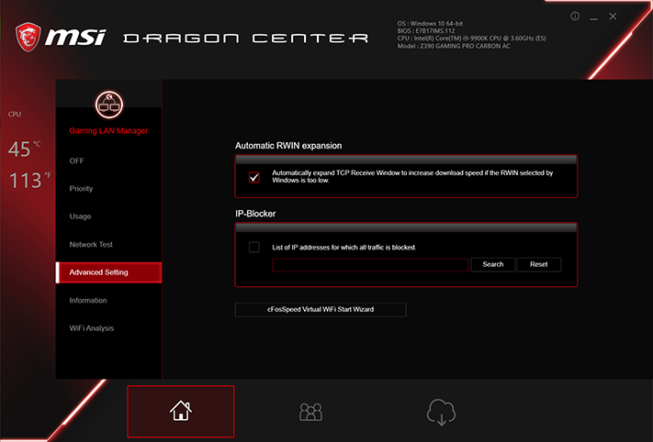Screen dimensions: 653x442
Task: Open the information circle icon at top
Action: click(575, 17)
